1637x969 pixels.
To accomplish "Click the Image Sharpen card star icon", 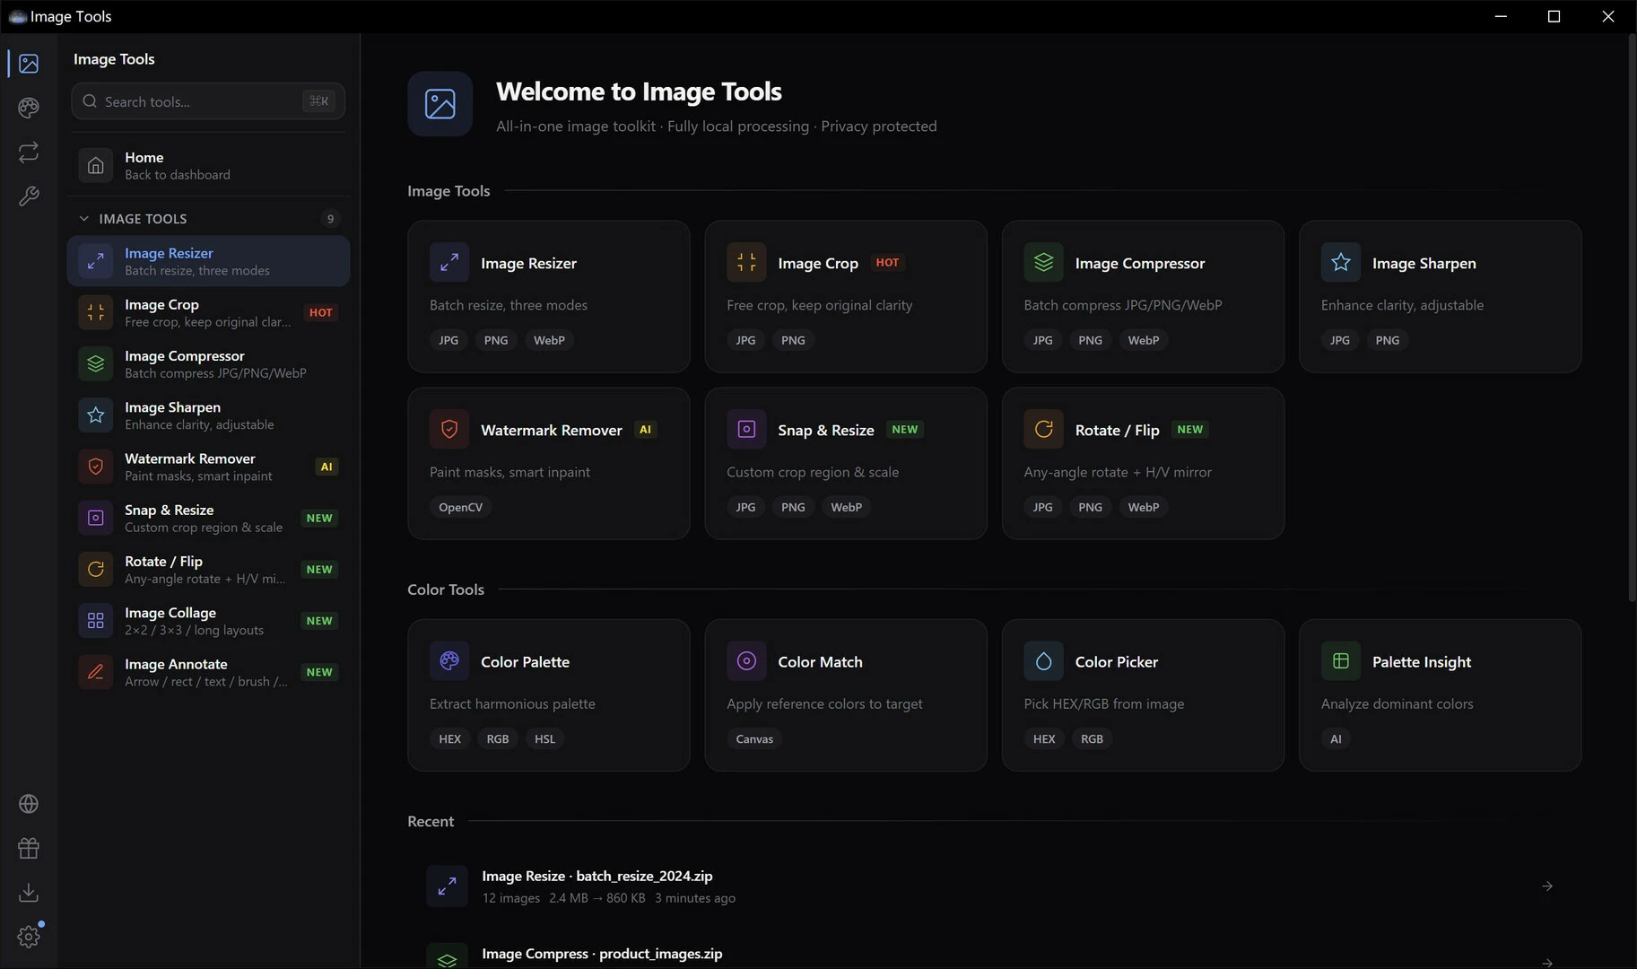I will click(1341, 263).
